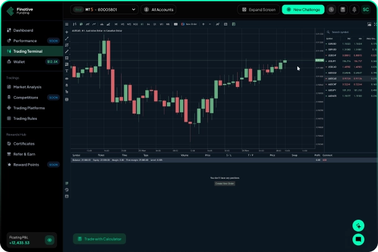This screenshot has width=378, height=252.
Task: Open Competitions in sidebar
Action: tap(32, 97)
